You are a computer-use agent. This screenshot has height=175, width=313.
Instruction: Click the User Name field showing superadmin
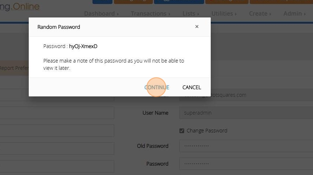(x=246, y=113)
